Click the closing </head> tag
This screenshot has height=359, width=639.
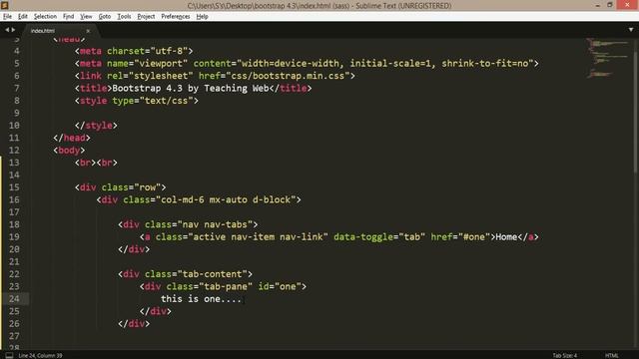click(72, 138)
